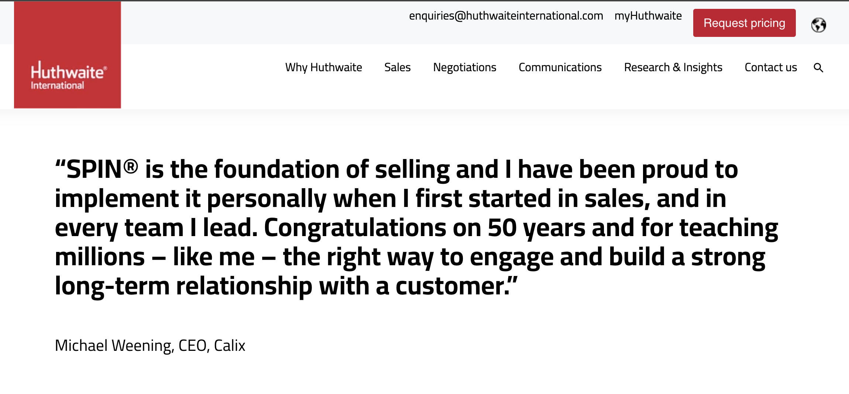This screenshot has width=849, height=394.
Task: Select Communications in the main nav
Action: 560,68
